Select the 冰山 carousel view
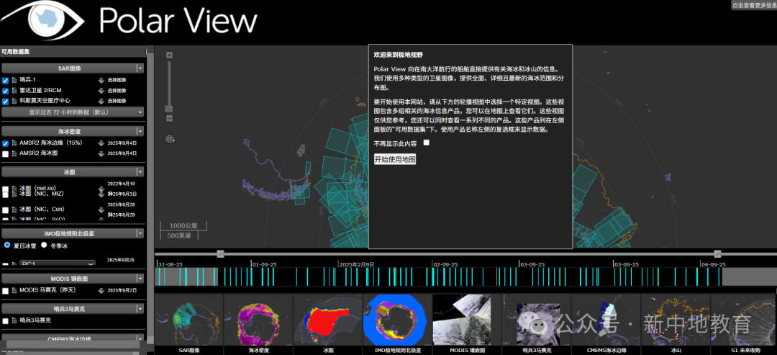The height and width of the screenshot is (355, 777). (x=676, y=323)
